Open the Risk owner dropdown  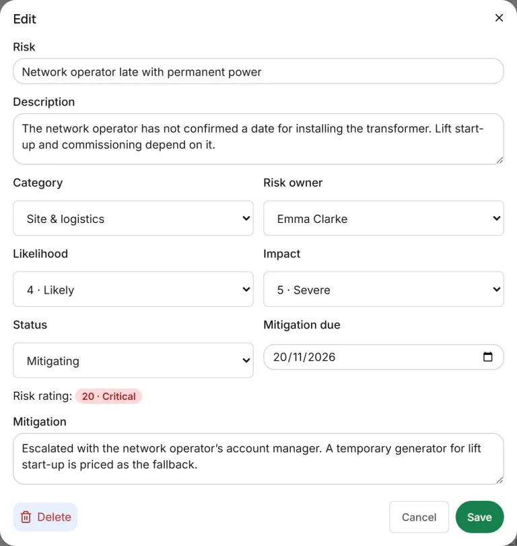(x=383, y=218)
